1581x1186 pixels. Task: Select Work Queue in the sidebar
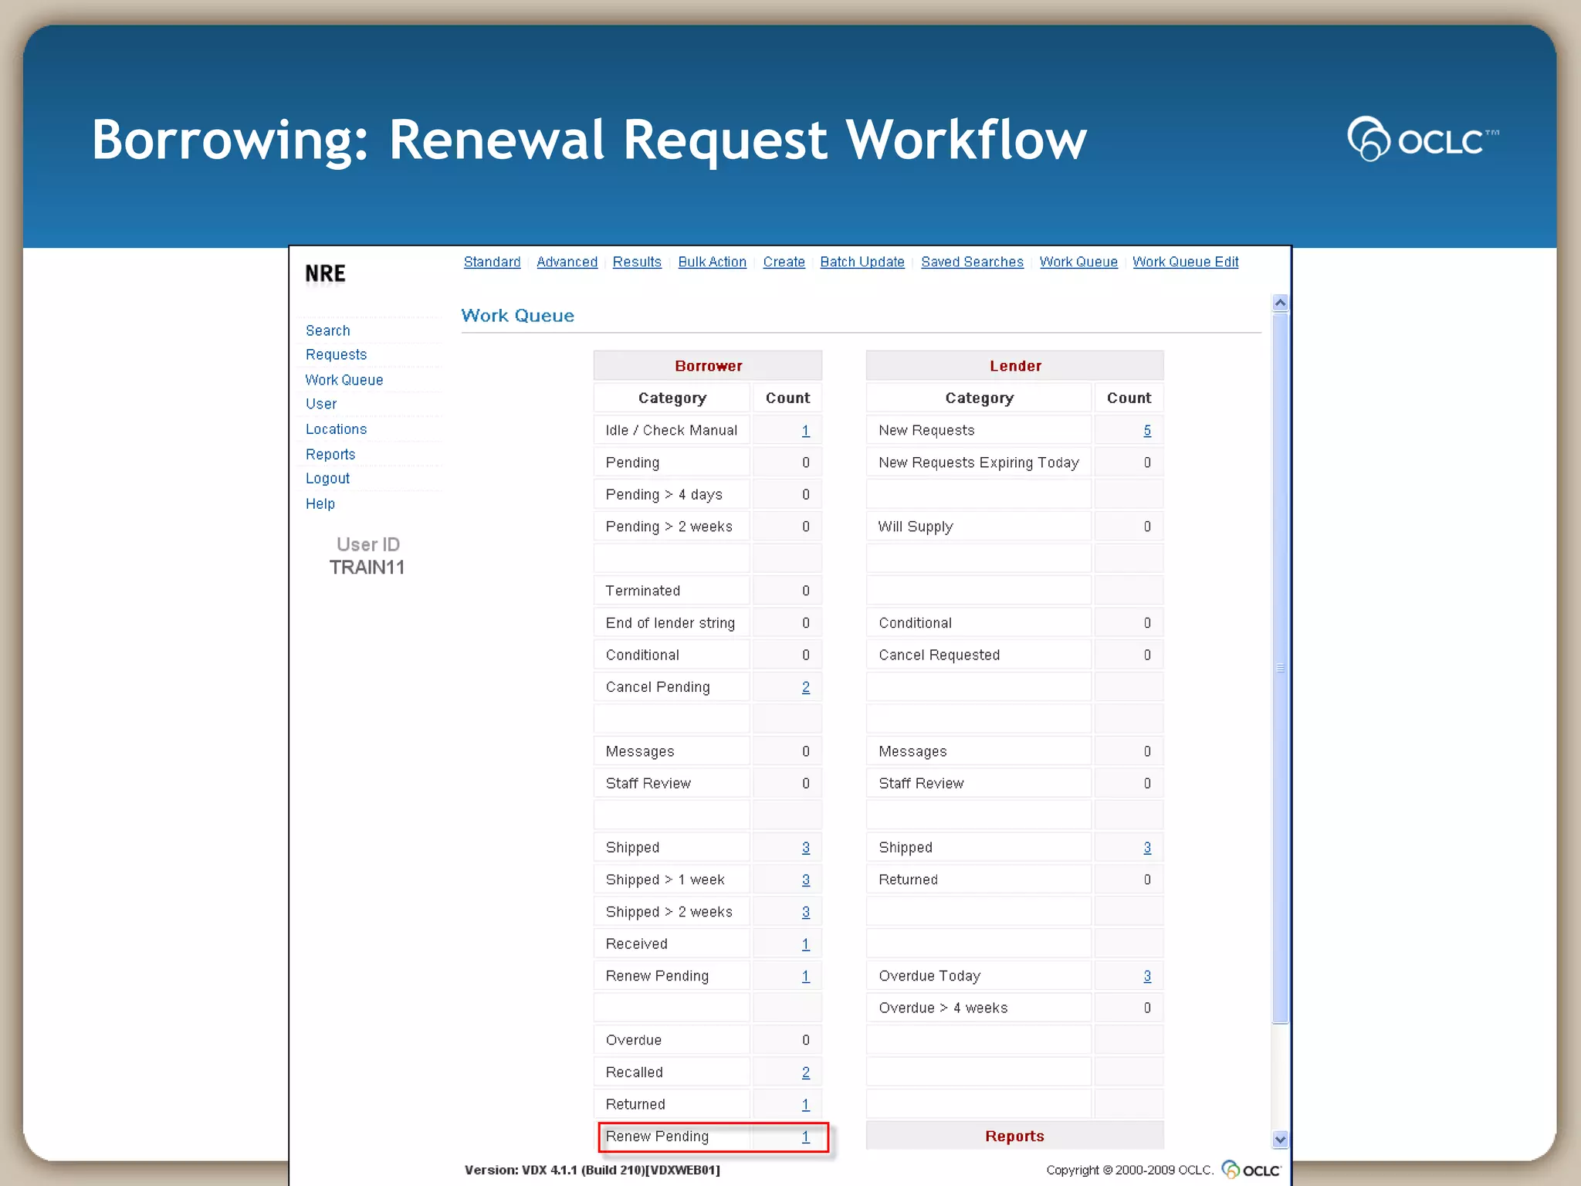click(344, 380)
